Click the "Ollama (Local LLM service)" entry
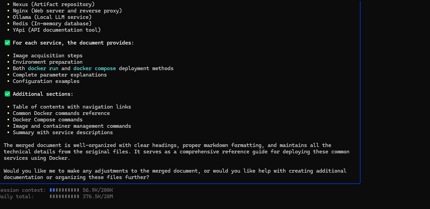Image resolution: width=430 pixels, height=209 pixels. pos(52,17)
